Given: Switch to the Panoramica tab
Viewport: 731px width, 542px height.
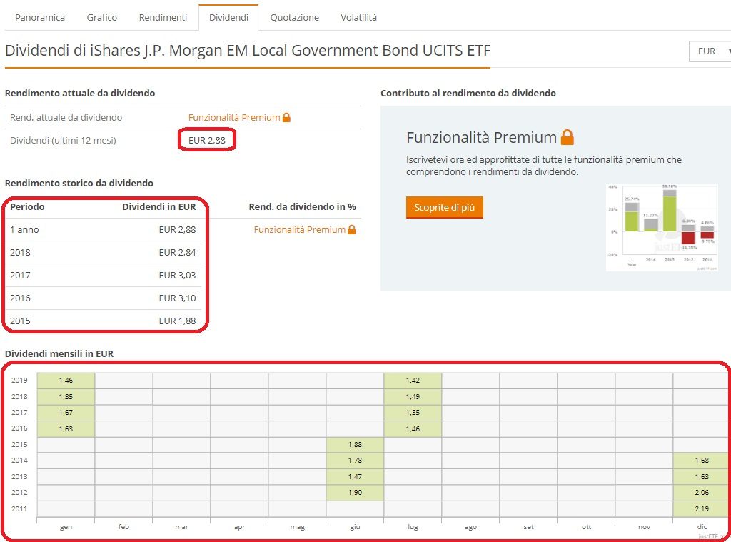Looking at the screenshot, I should pos(40,17).
